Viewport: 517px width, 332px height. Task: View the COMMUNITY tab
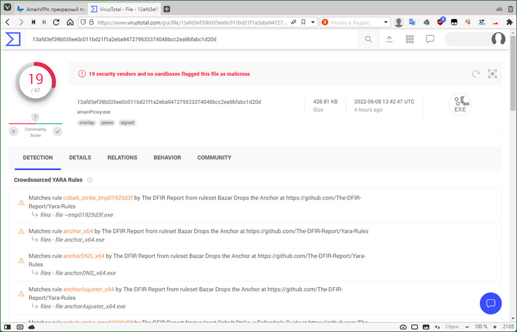pyautogui.click(x=215, y=157)
